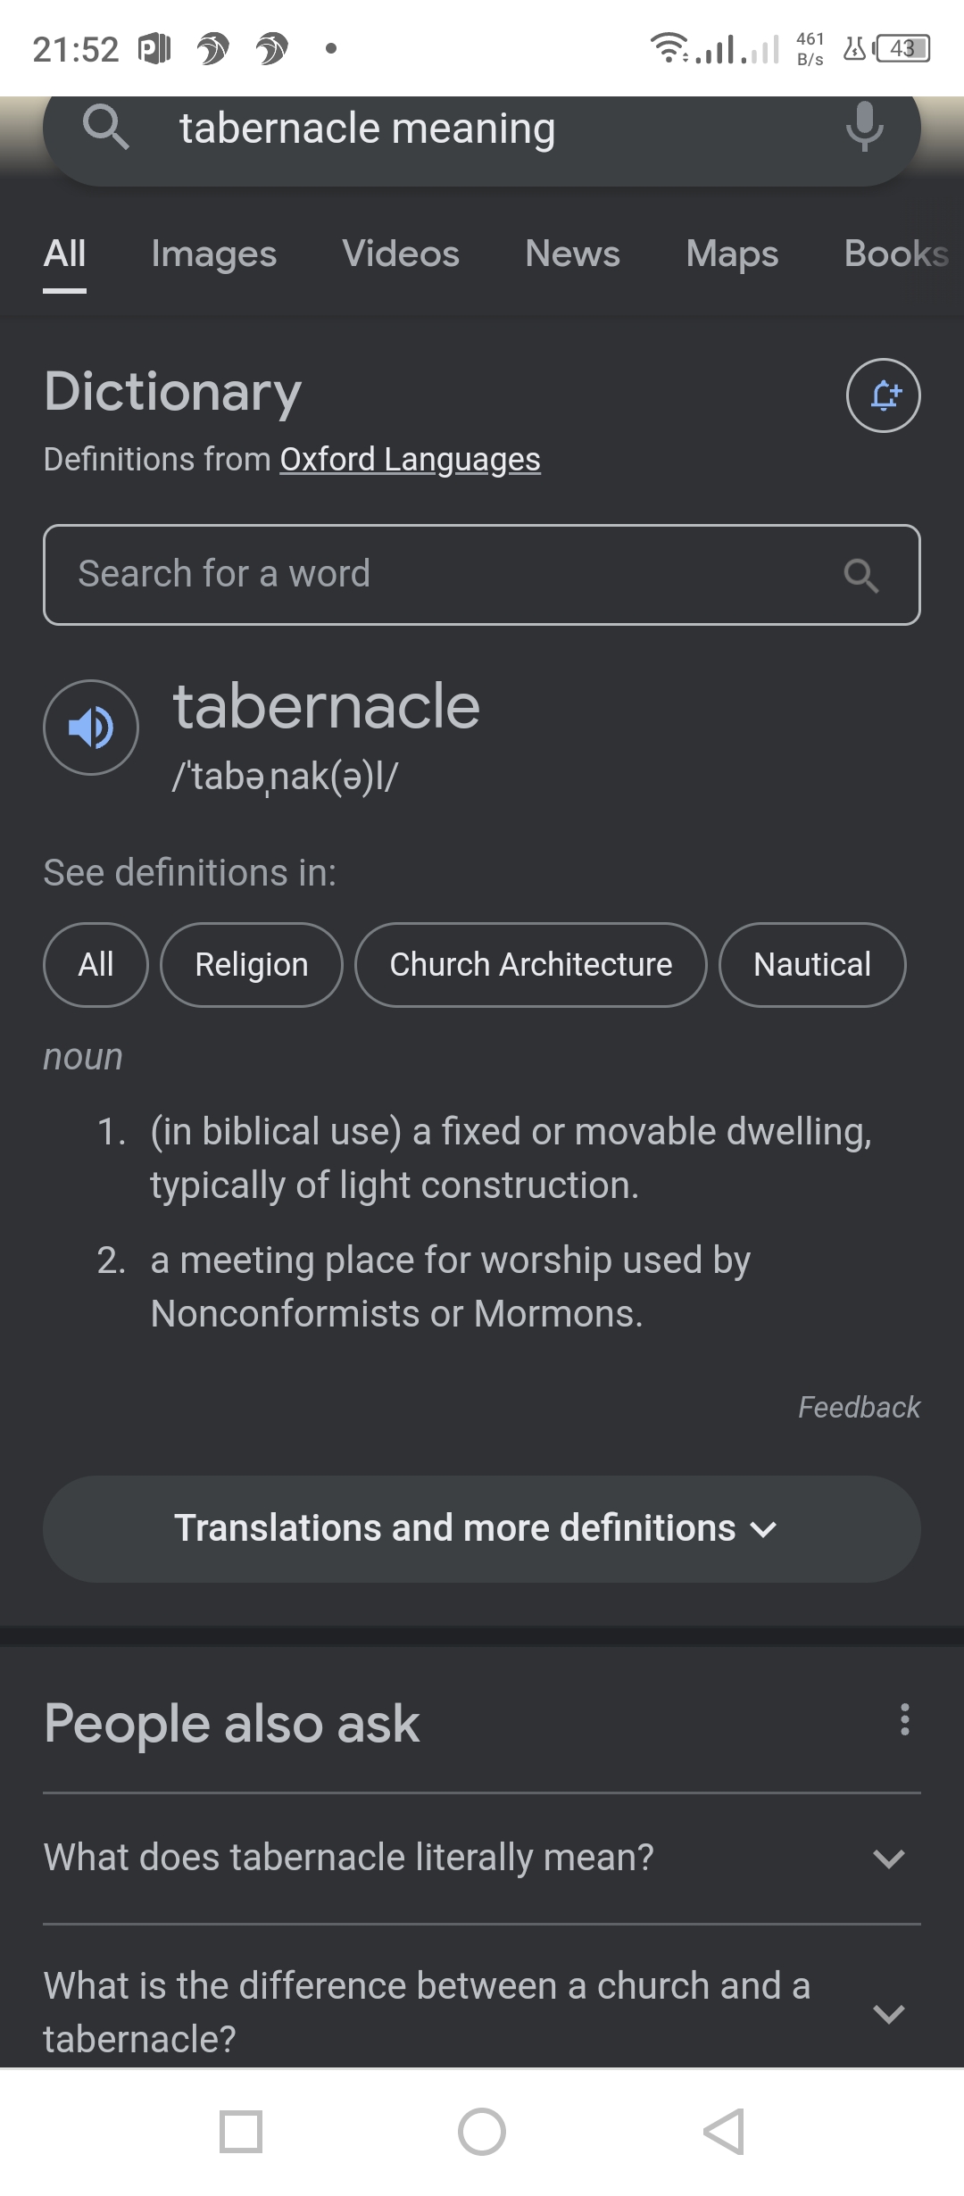This screenshot has width=964, height=2196.
Task: Open recent apps with the square button
Action: pos(241,2132)
